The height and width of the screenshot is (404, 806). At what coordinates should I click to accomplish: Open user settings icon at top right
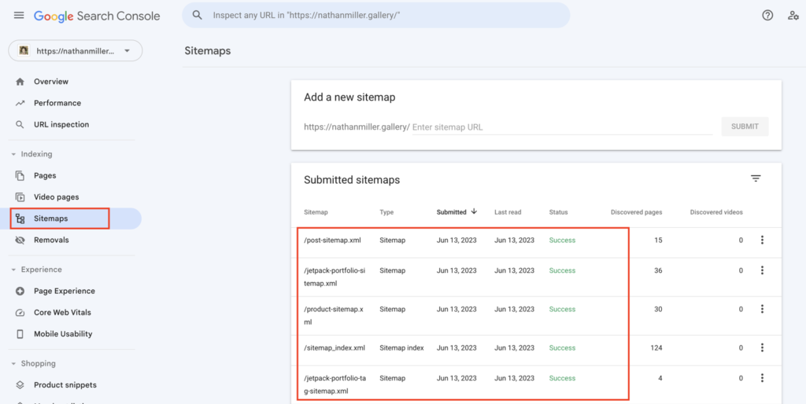coord(793,16)
